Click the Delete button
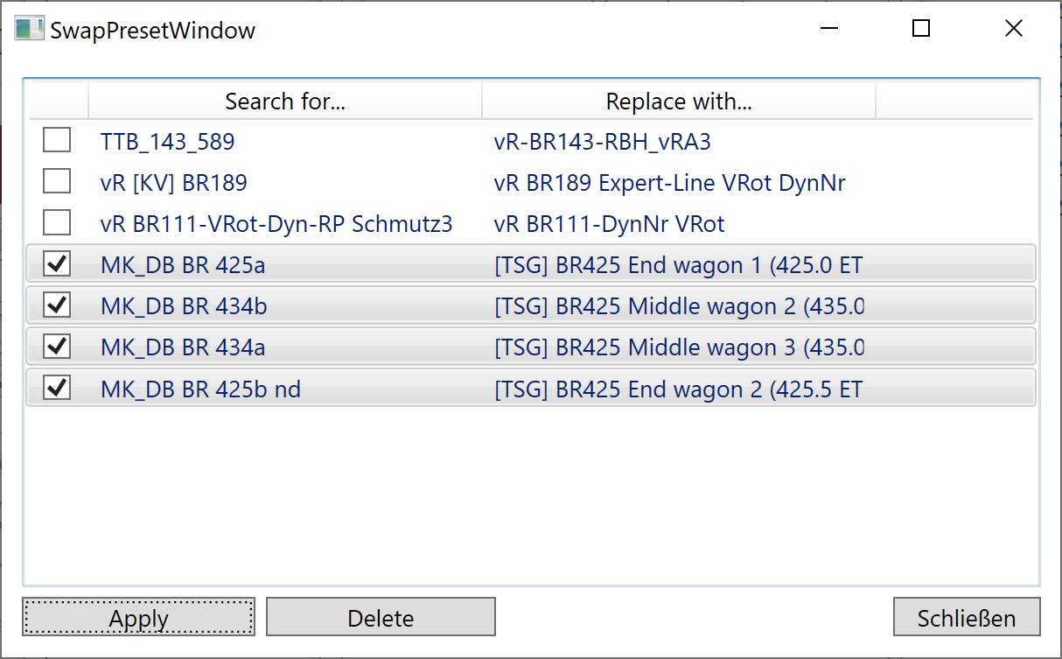The width and height of the screenshot is (1062, 659). pos(381,617)
